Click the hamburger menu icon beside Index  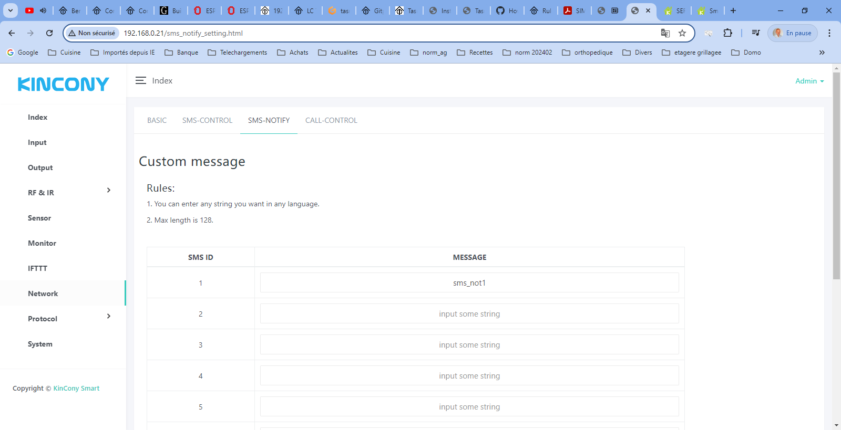pos(140,80)
